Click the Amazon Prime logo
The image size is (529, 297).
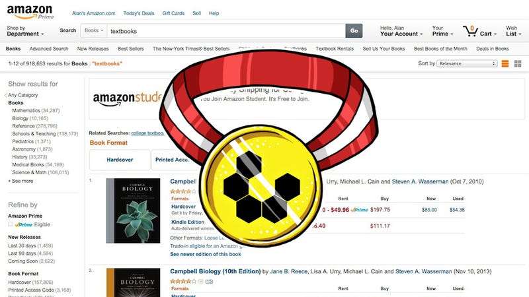coord(30,12)
